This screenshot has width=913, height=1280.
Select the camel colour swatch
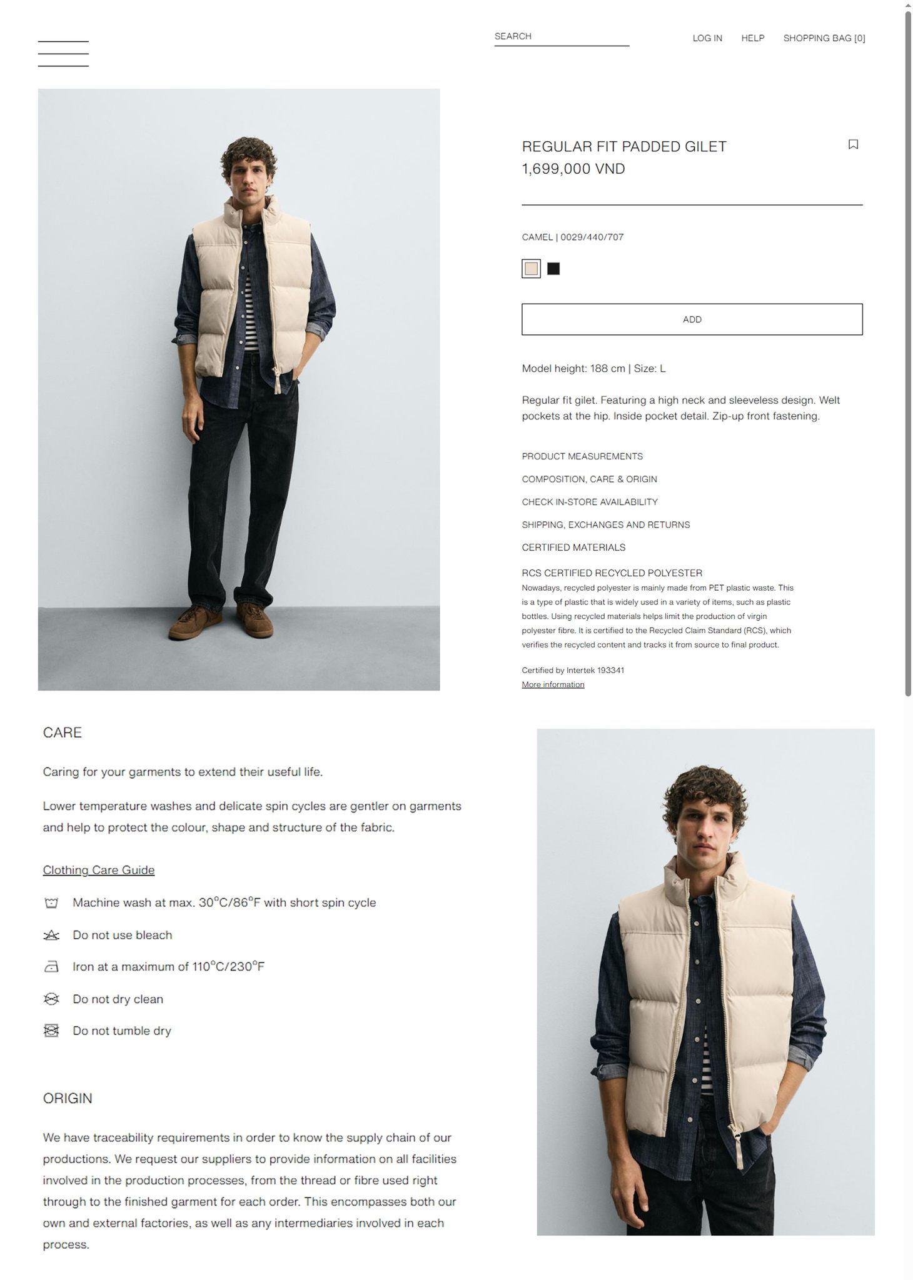pyautogui.click(x=531, y=269)
